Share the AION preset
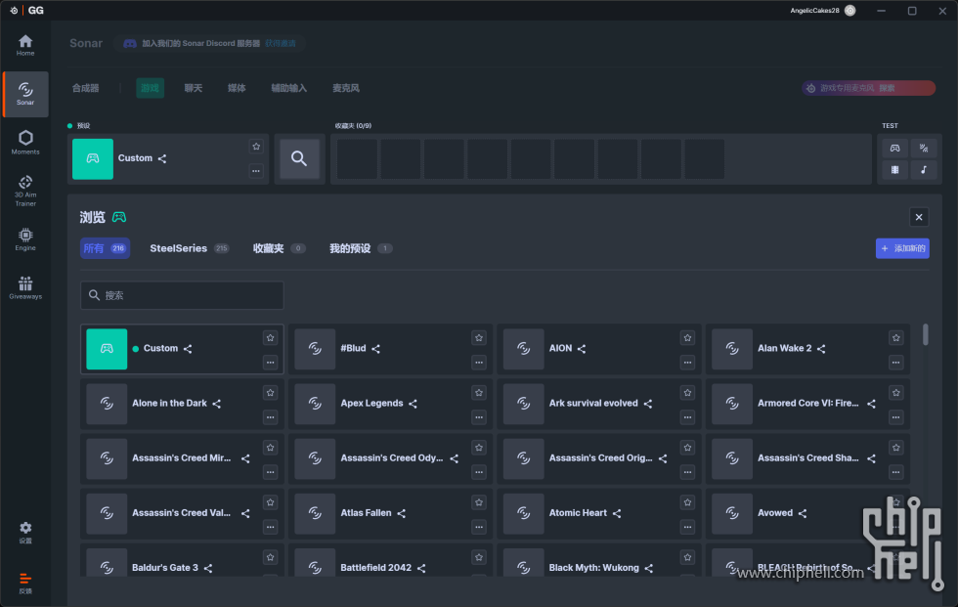Image resolution: width=958 pixels, height=607 pixels. point(582,349)
